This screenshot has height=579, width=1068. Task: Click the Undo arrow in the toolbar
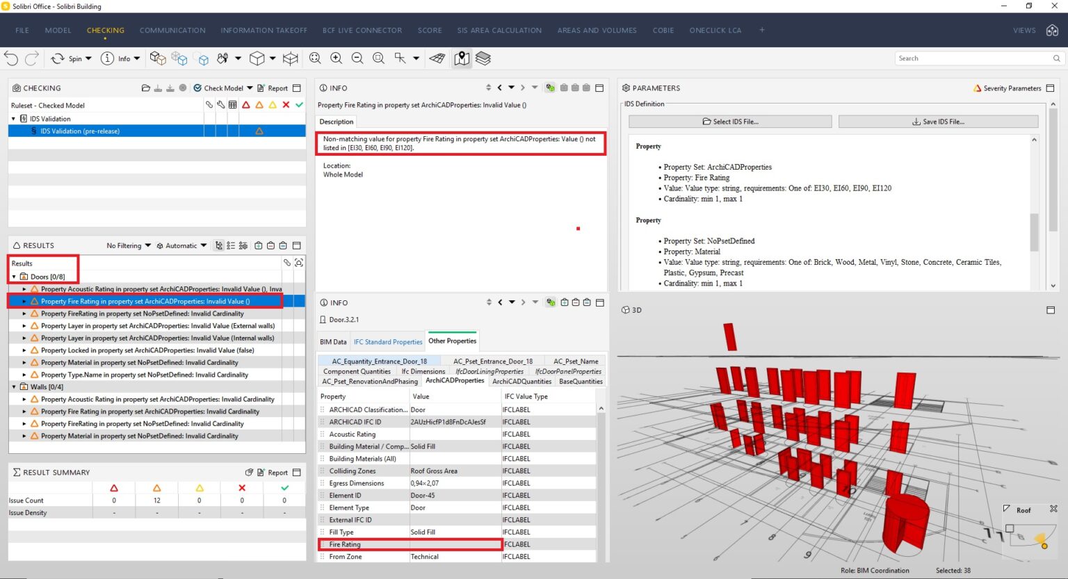point(11,58)
